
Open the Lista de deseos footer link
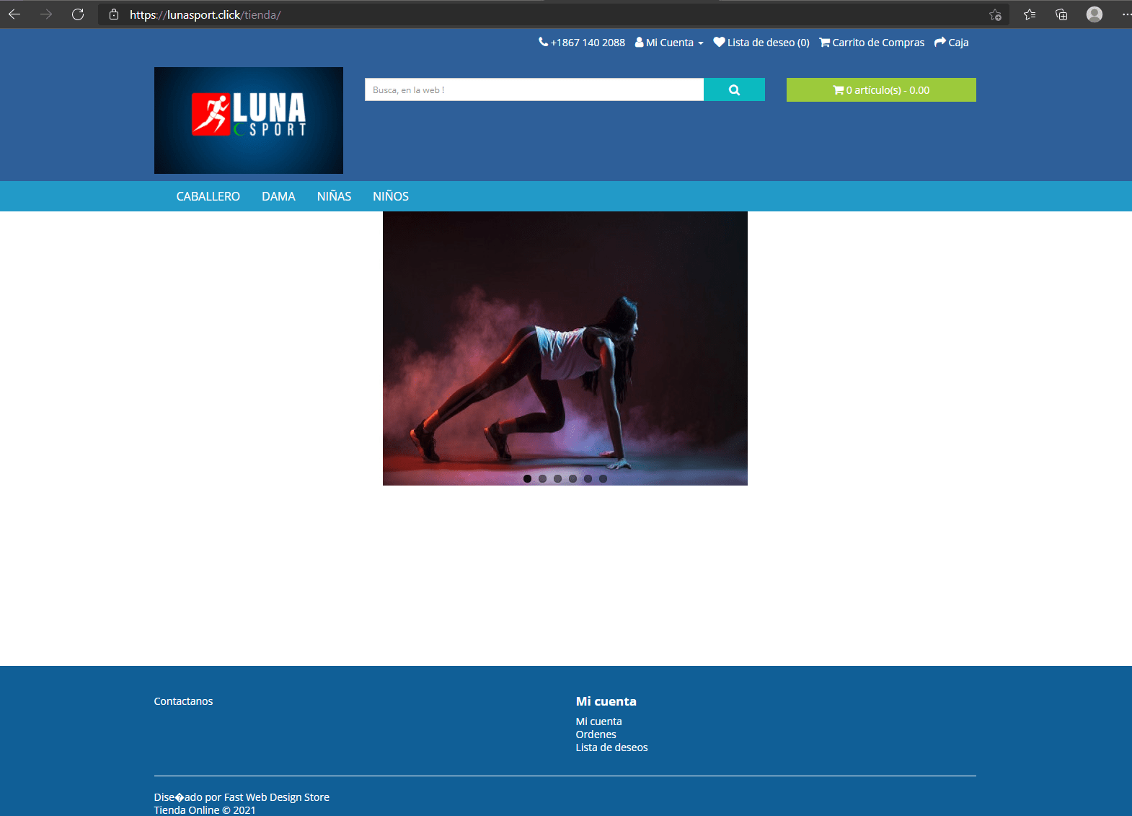point(611,747)
